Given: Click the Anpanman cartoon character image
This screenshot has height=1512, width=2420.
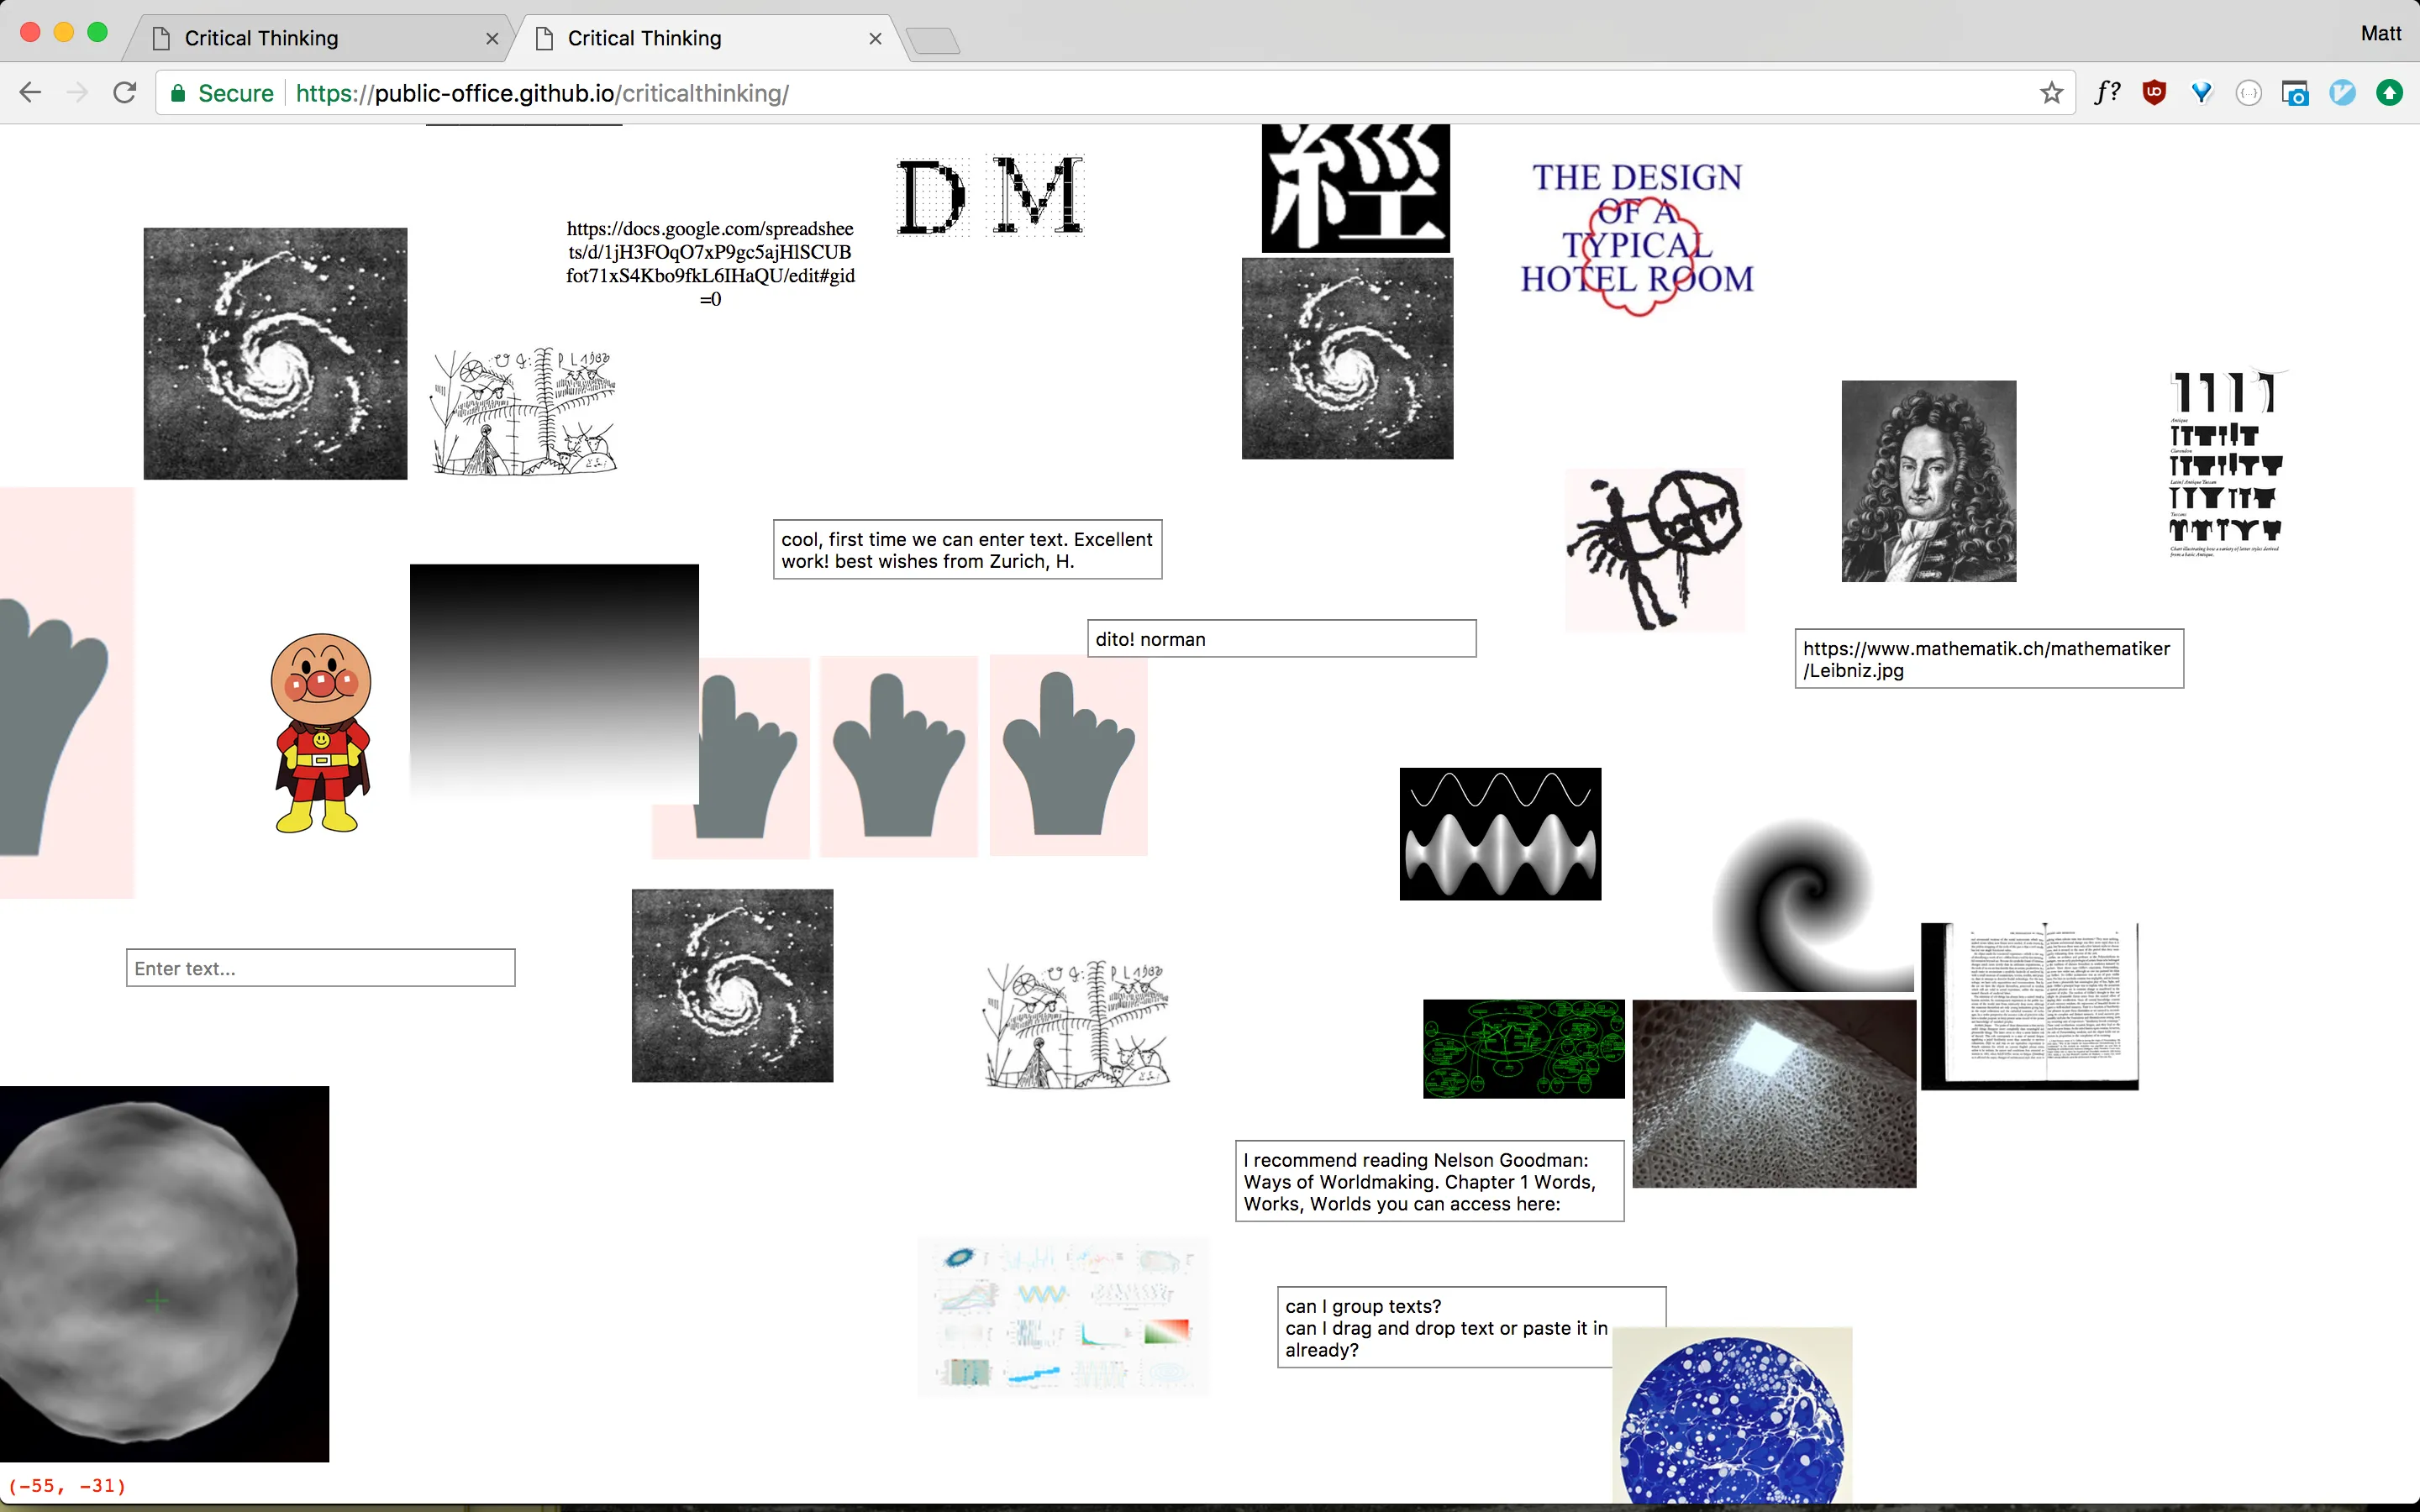Looking at the screenshot, I should (x=321, y=732).
